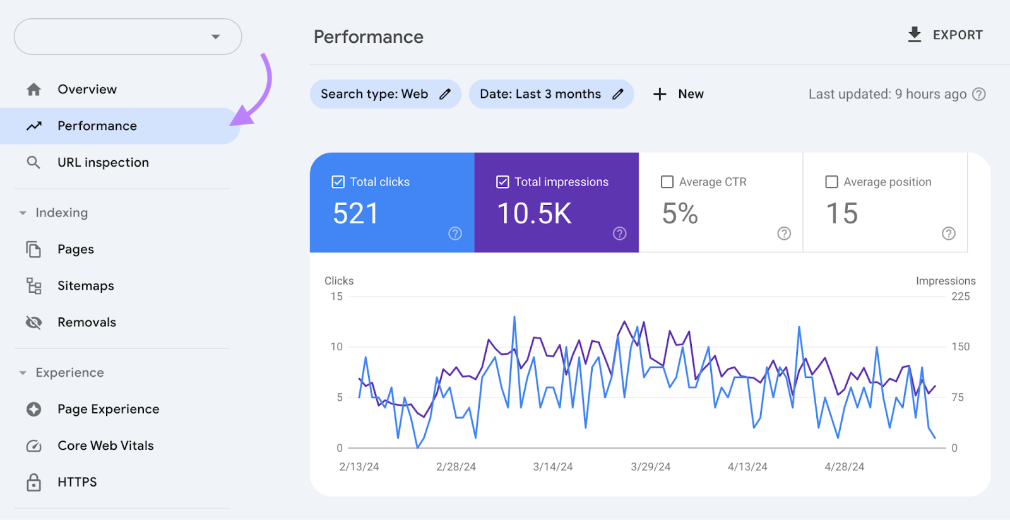The width and height of the screenshot is (1010, 520).
Task: Click the Sitemaps icon in sidebar
Action: click(x=34, y=286)
